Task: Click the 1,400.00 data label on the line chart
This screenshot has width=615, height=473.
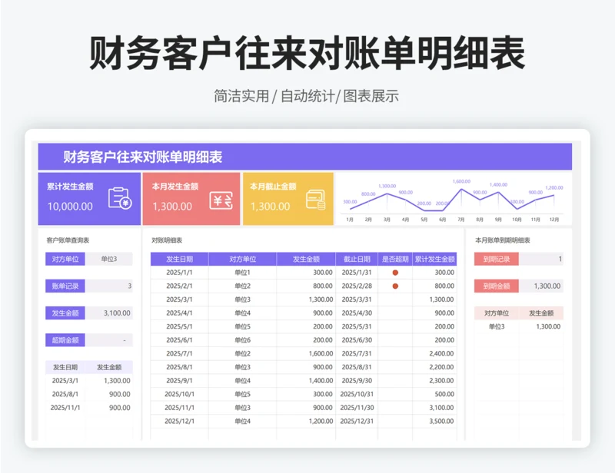Action: click(498, 184)
